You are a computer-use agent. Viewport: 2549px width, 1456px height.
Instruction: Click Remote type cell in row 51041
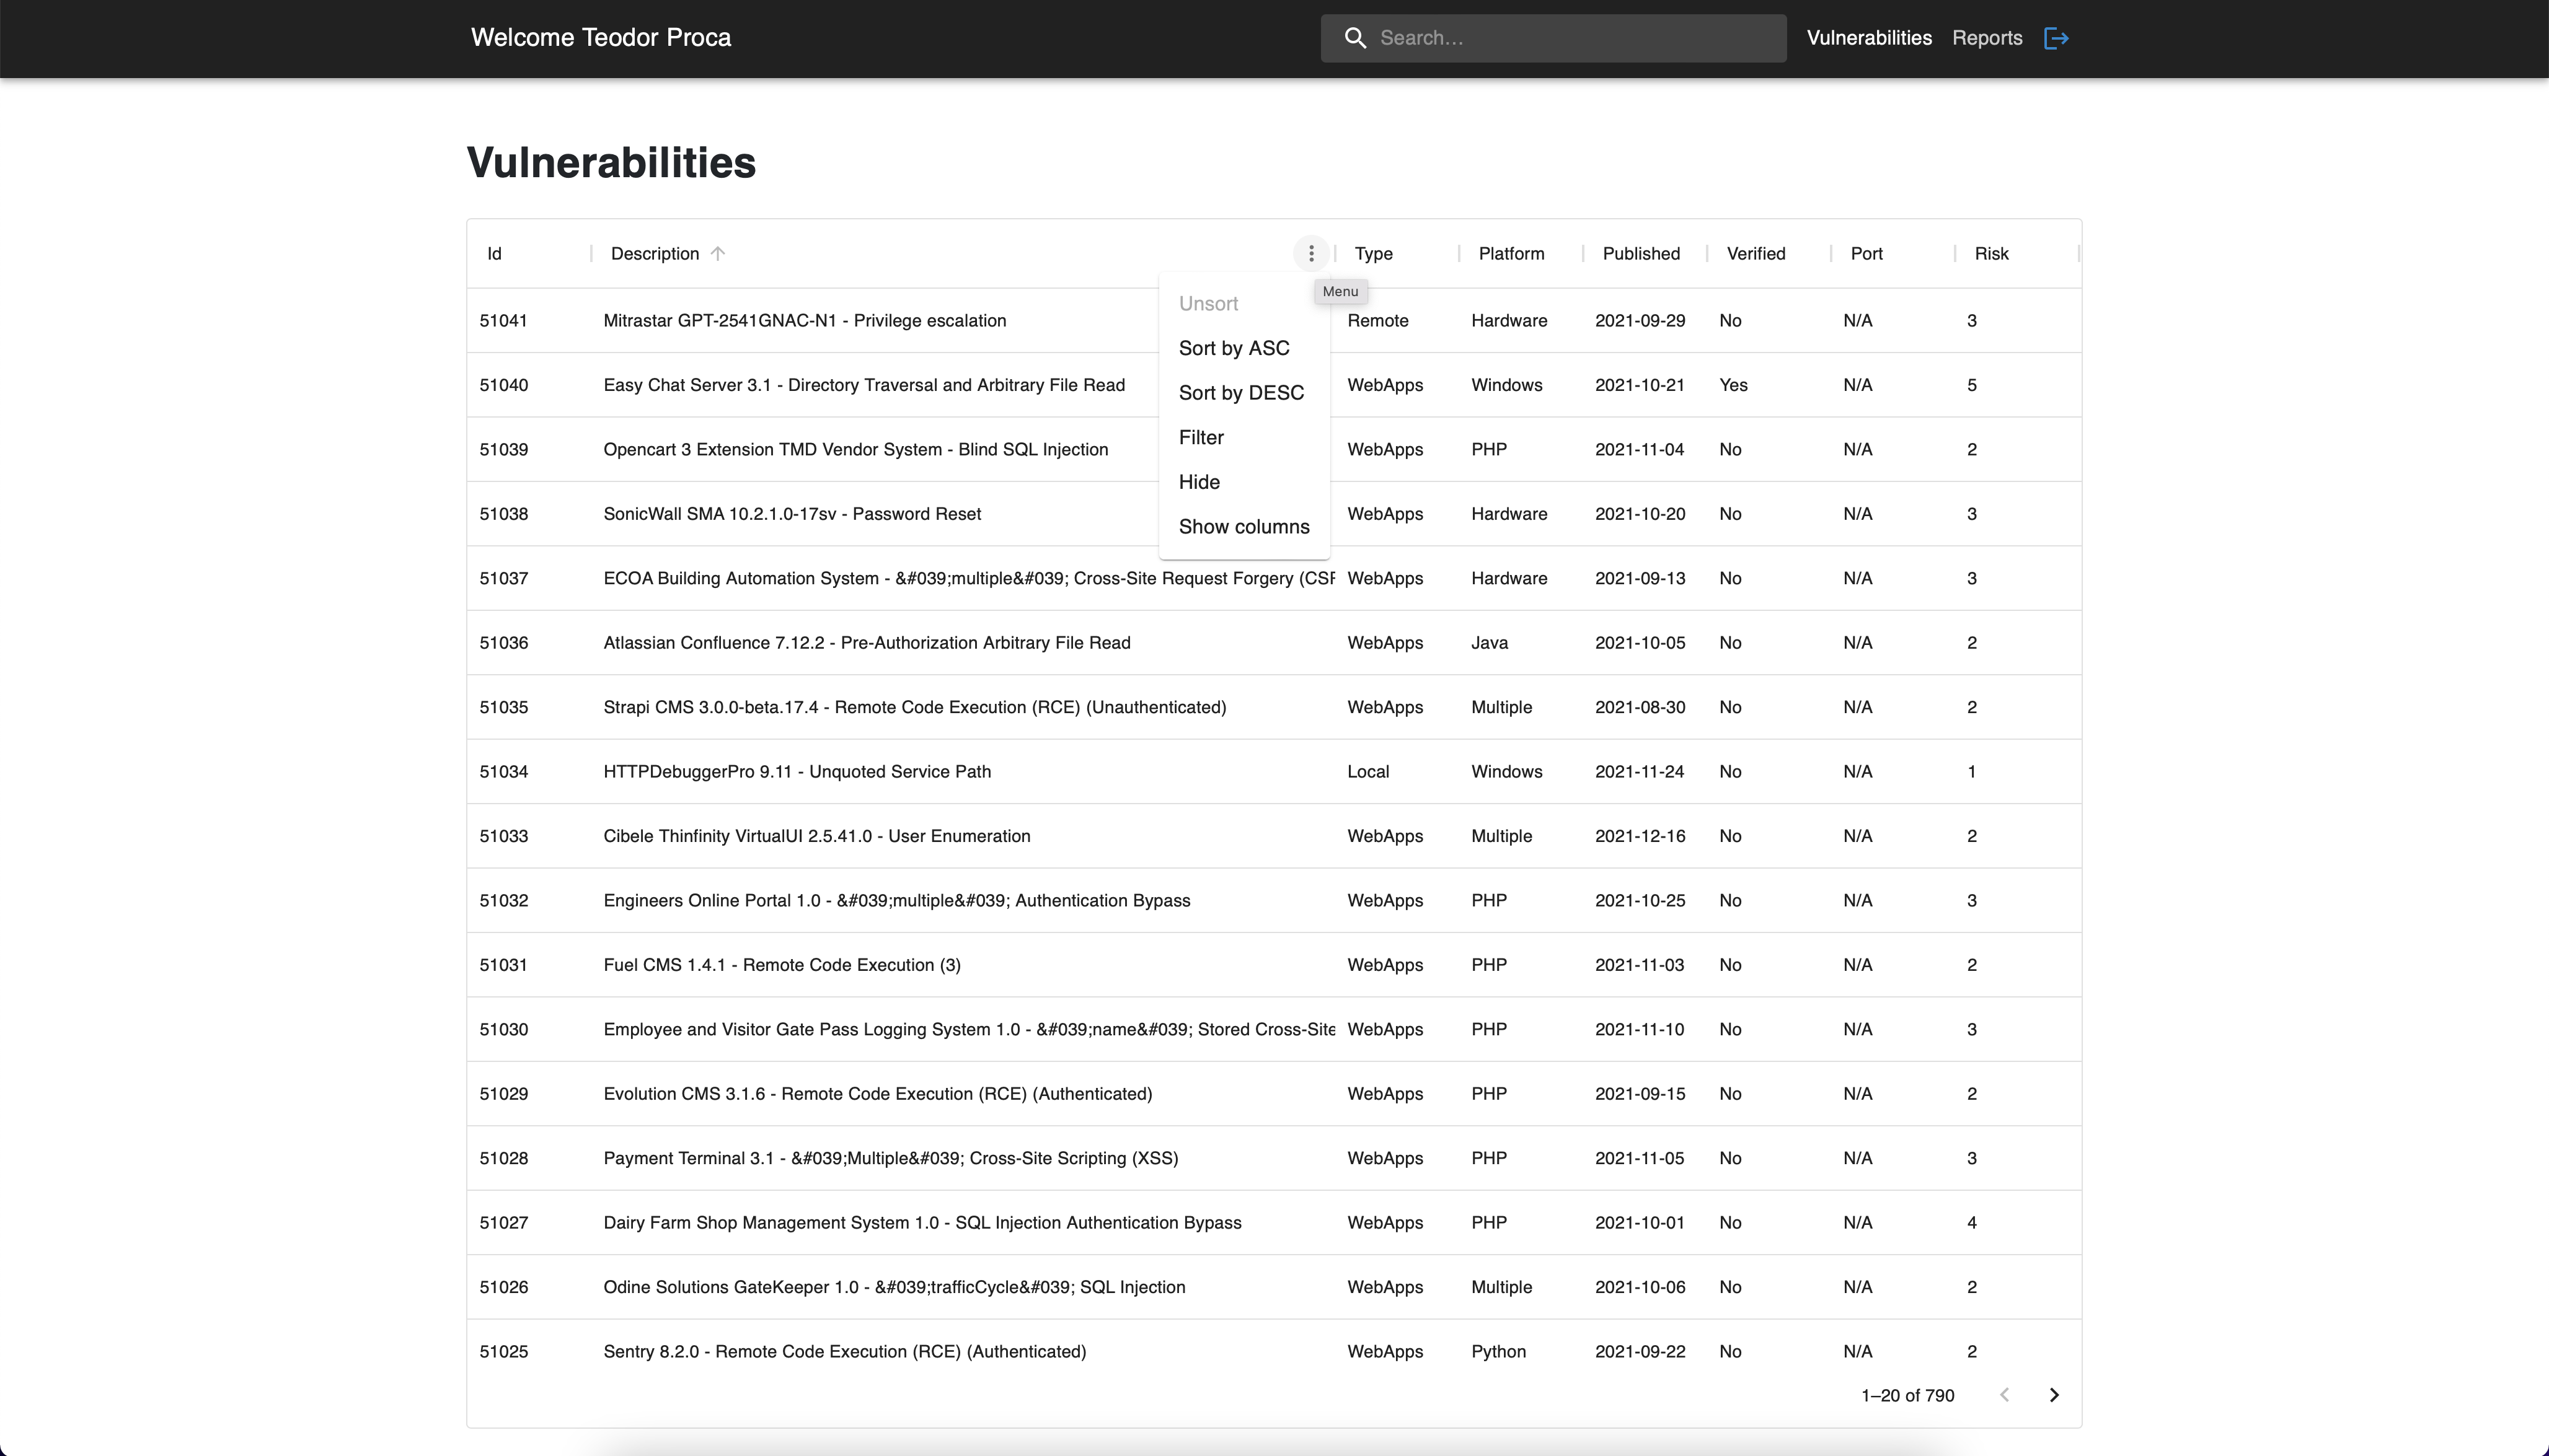[1377, 320]
